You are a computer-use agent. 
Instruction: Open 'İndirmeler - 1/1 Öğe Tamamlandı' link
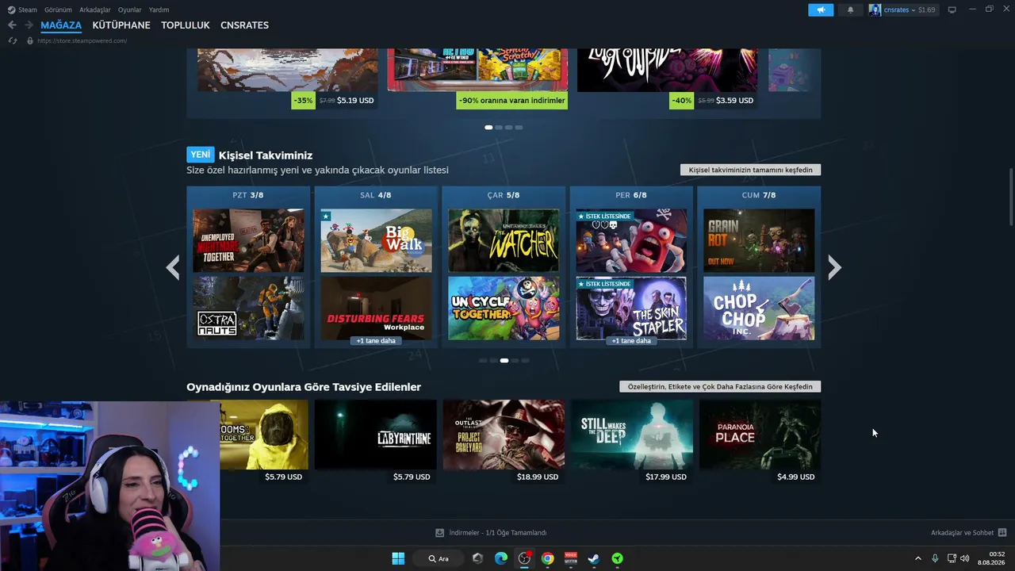[497, 533]
